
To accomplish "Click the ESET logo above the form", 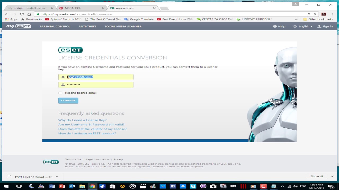I will [x=70, y=50].
